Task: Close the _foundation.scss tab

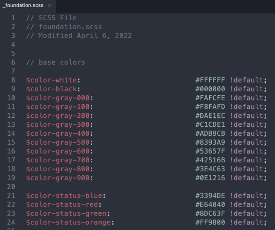Action: [50, 6]
